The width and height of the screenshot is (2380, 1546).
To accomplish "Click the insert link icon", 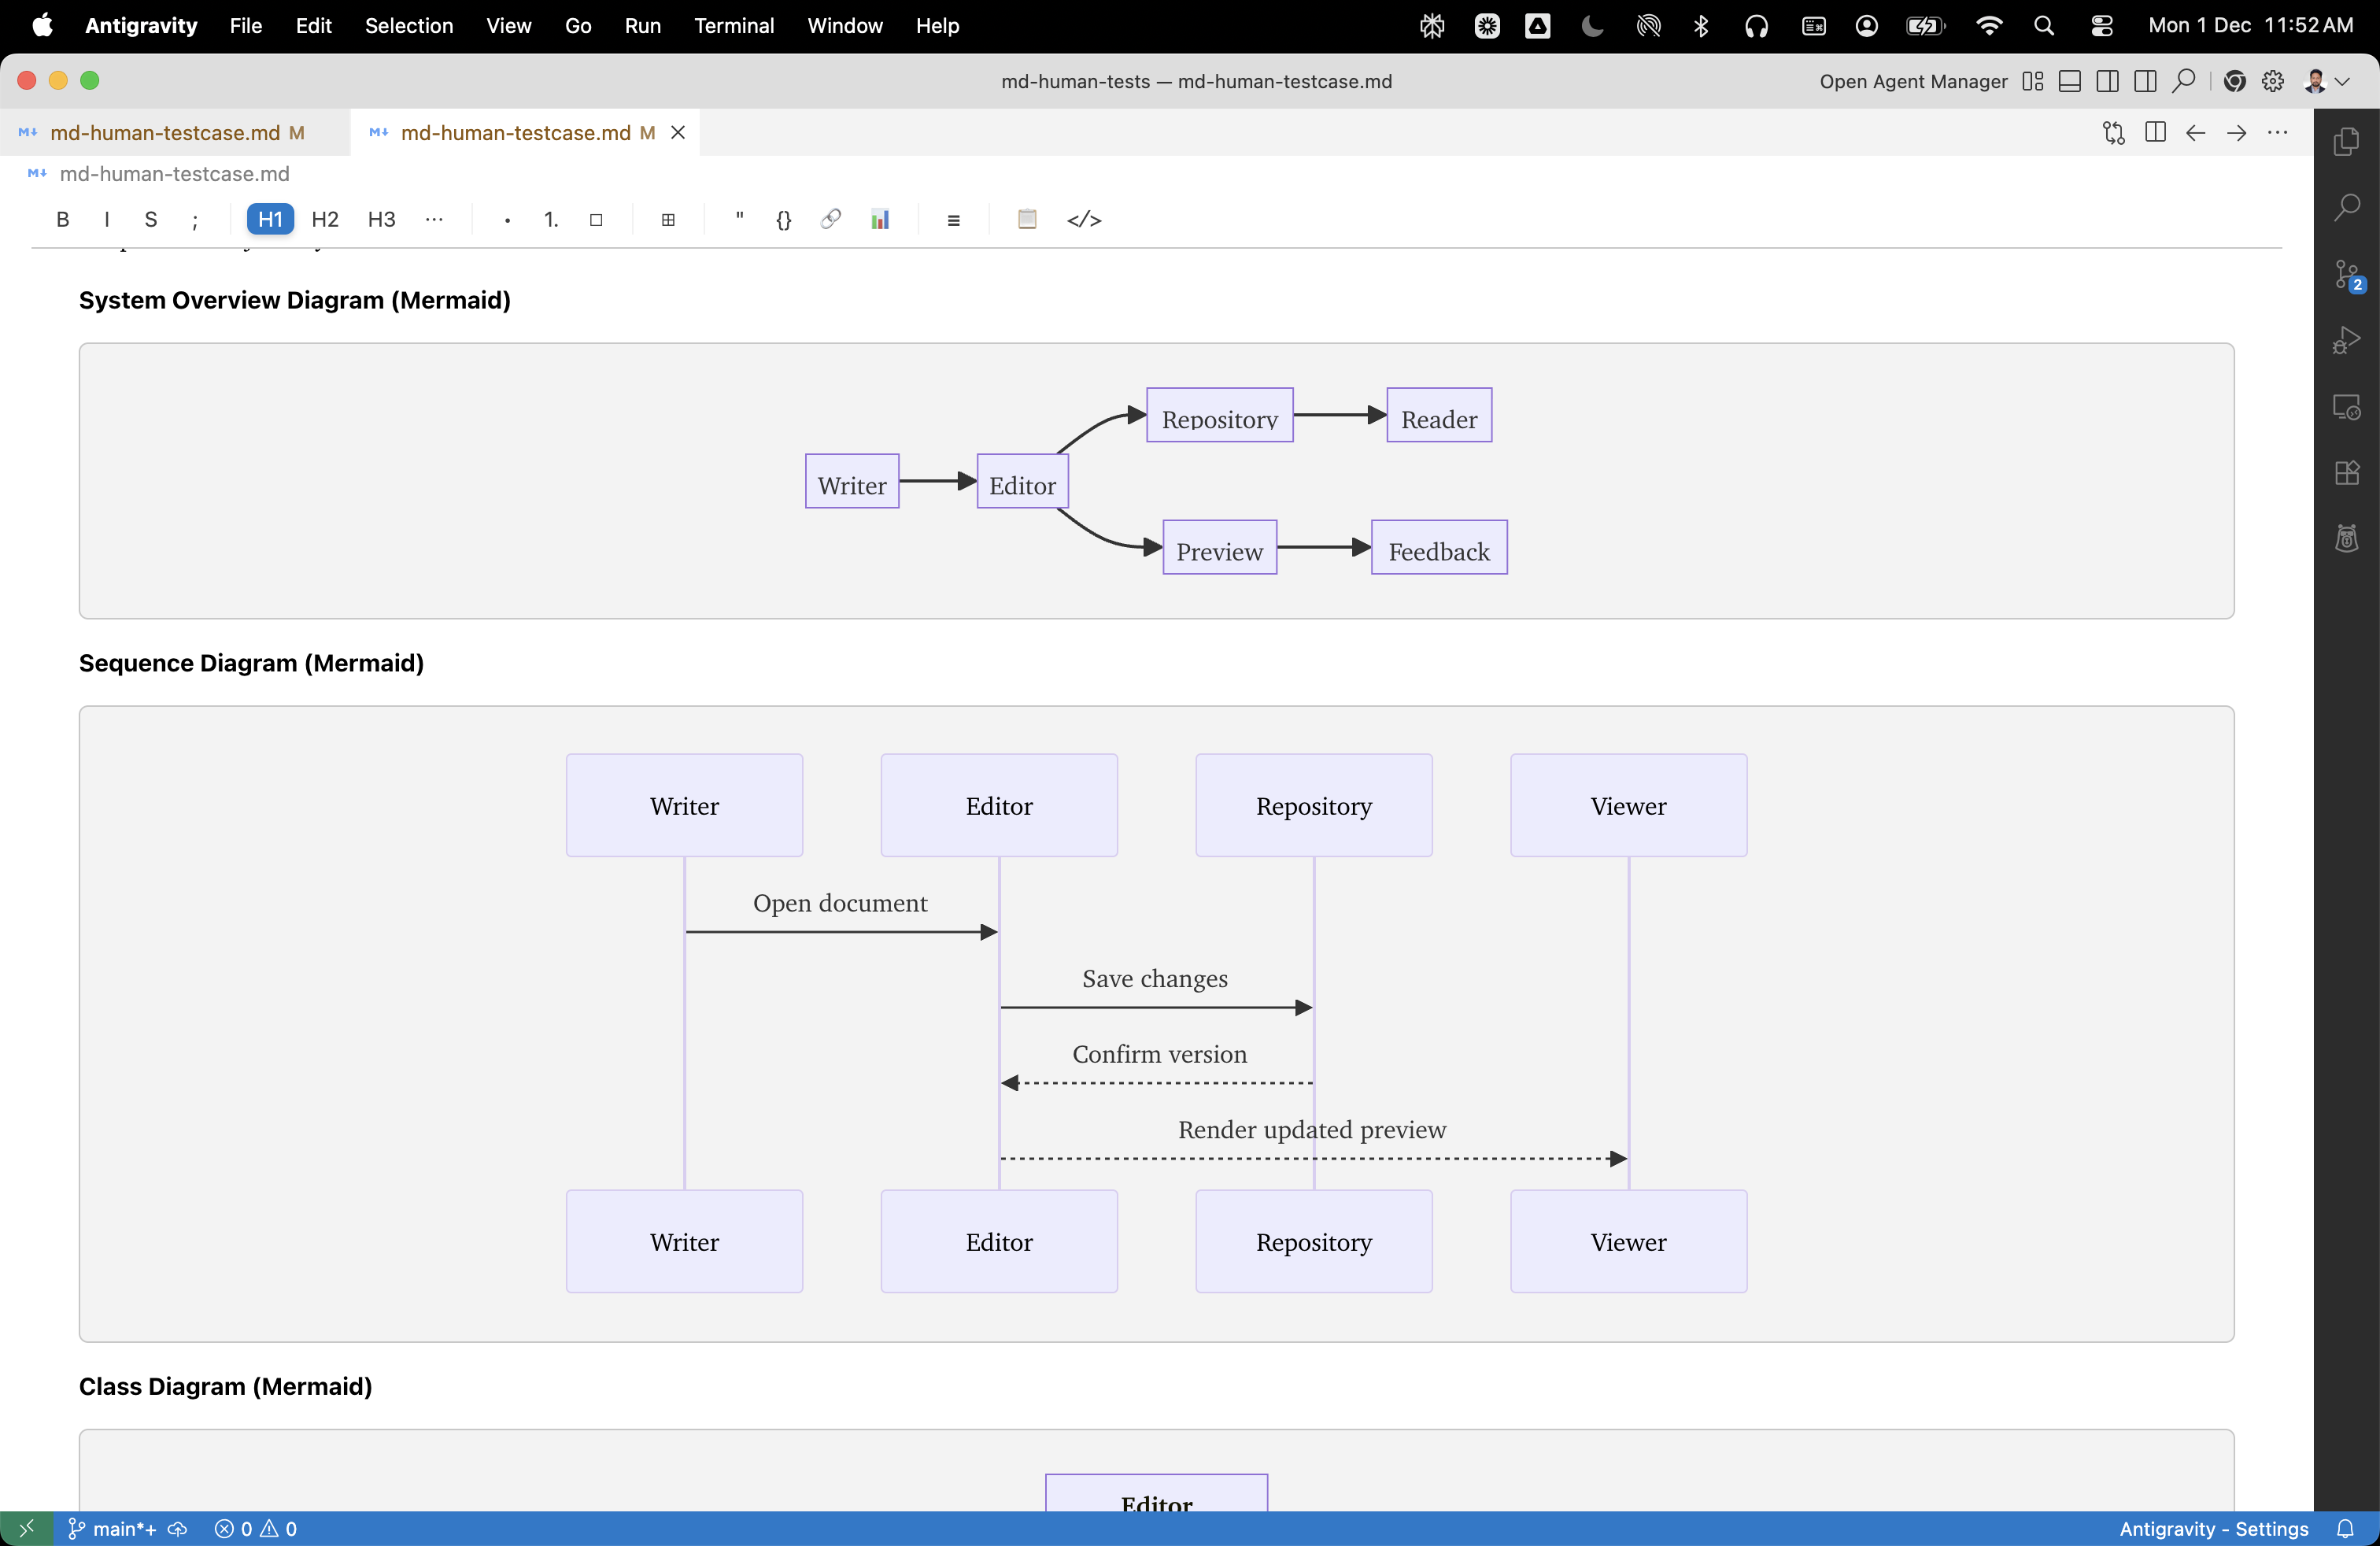I will 830,220.
